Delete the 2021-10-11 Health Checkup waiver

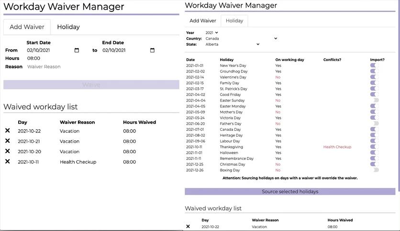tap(7, 161)
